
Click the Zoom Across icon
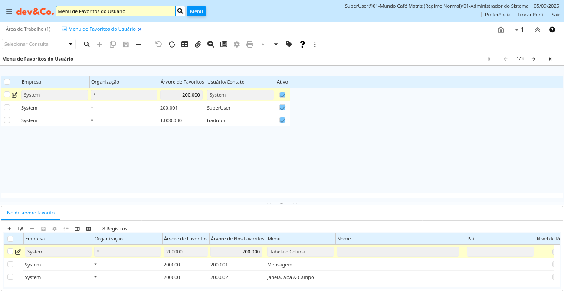tap(211, 44)
